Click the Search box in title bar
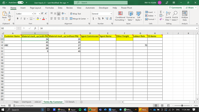Image resolution: width=199 pixels, height=112 pixels. coord(101,3)
